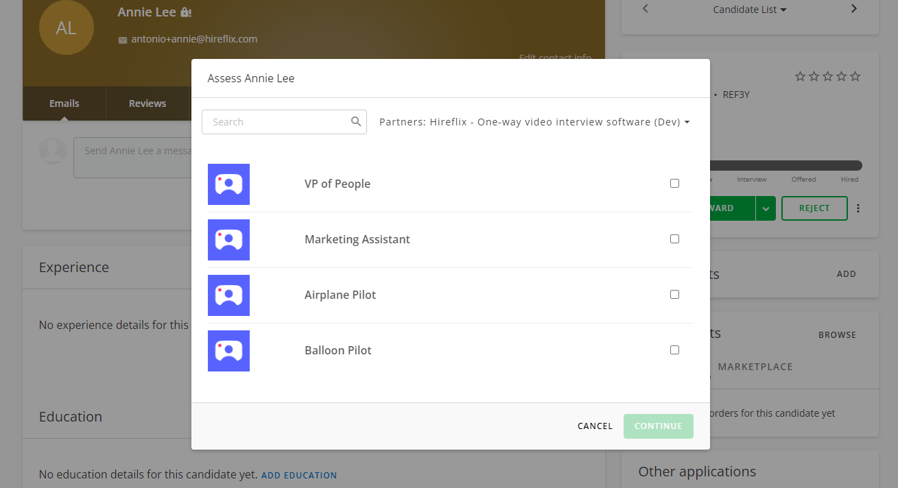
Task: Open the three-dot more options menu
Action: tap(858, 208)
